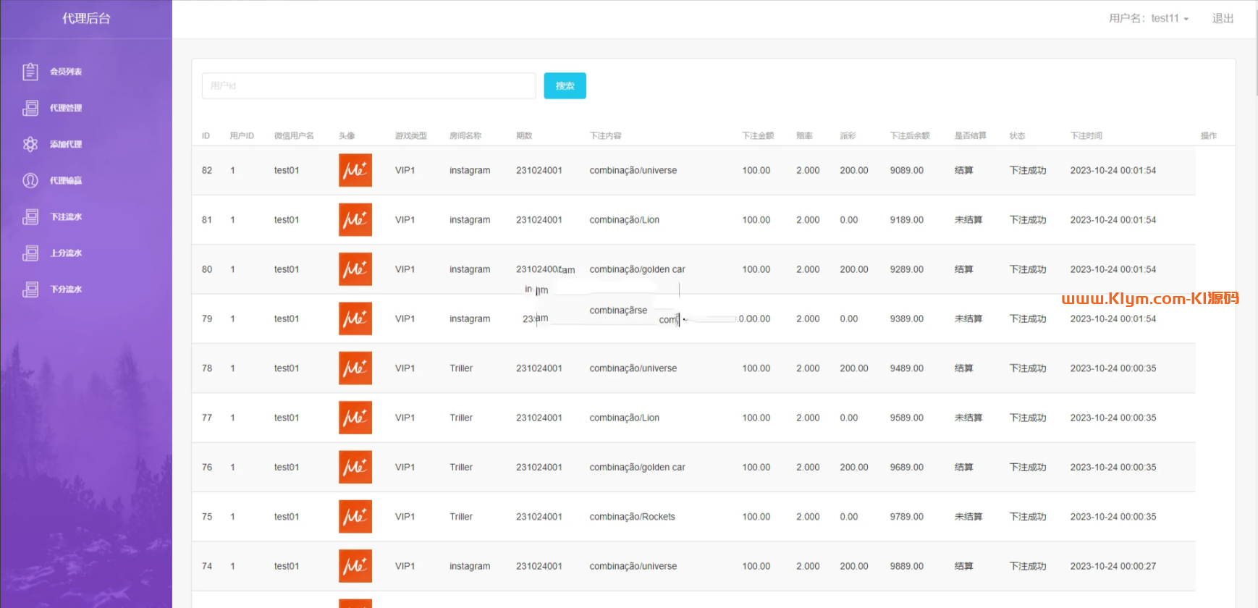Click the 下注金额 column header

757,135
